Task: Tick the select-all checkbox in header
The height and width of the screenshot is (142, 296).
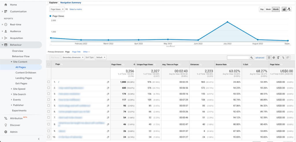Action: (49, 64)
